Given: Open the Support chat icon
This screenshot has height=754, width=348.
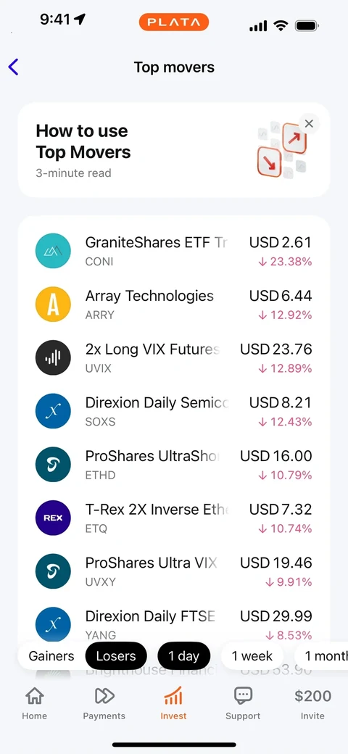Looking at the screenshot, I should pyautogui.click(x=243, y=695).
